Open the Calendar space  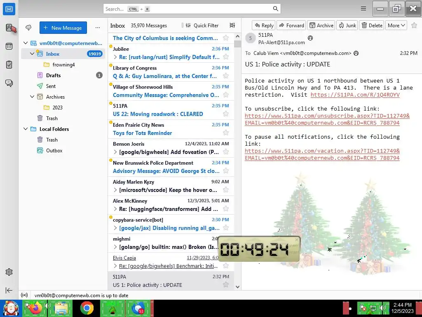click(9, 46)
